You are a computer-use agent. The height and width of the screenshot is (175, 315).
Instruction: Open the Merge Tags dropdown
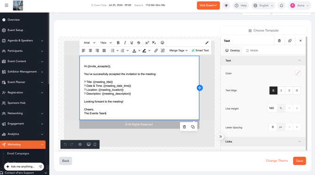point(178,50)
